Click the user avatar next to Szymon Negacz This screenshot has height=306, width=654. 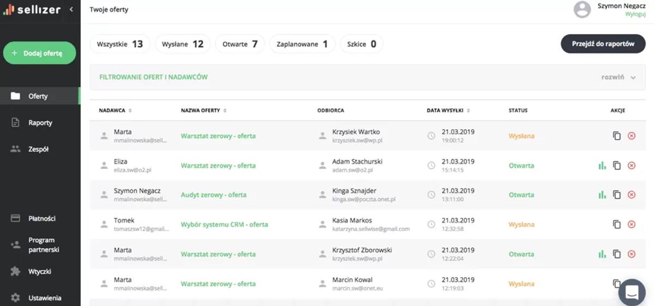(x=582, y=9)
